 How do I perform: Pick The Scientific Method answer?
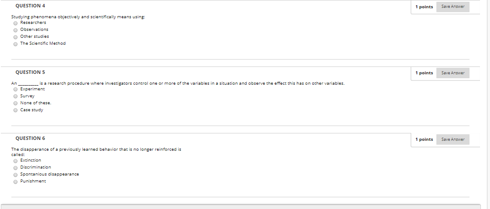coord(15,44)
